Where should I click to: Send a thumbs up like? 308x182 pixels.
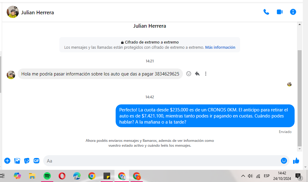click(296, 161)
